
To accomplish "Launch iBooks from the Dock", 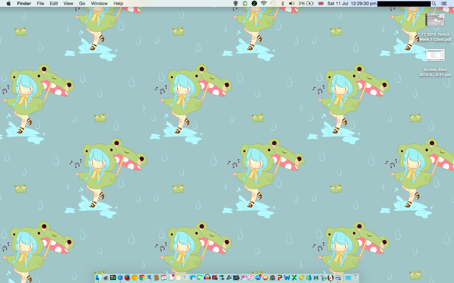I will click(x=265, y=278).
